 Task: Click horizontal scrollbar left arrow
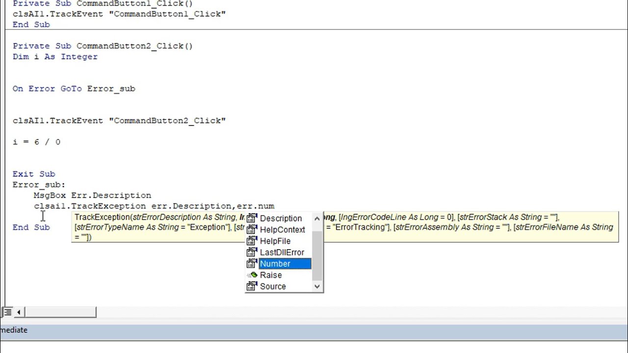[x=19, y=312]
